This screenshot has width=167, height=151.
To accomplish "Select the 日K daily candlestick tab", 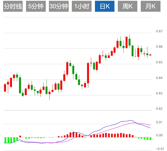I will tap(105, 6).
